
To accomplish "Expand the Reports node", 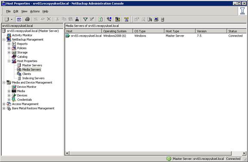I will tap(9, 44).
